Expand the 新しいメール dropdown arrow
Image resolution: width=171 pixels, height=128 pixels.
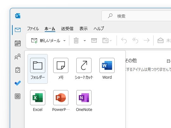click(65, 40)
